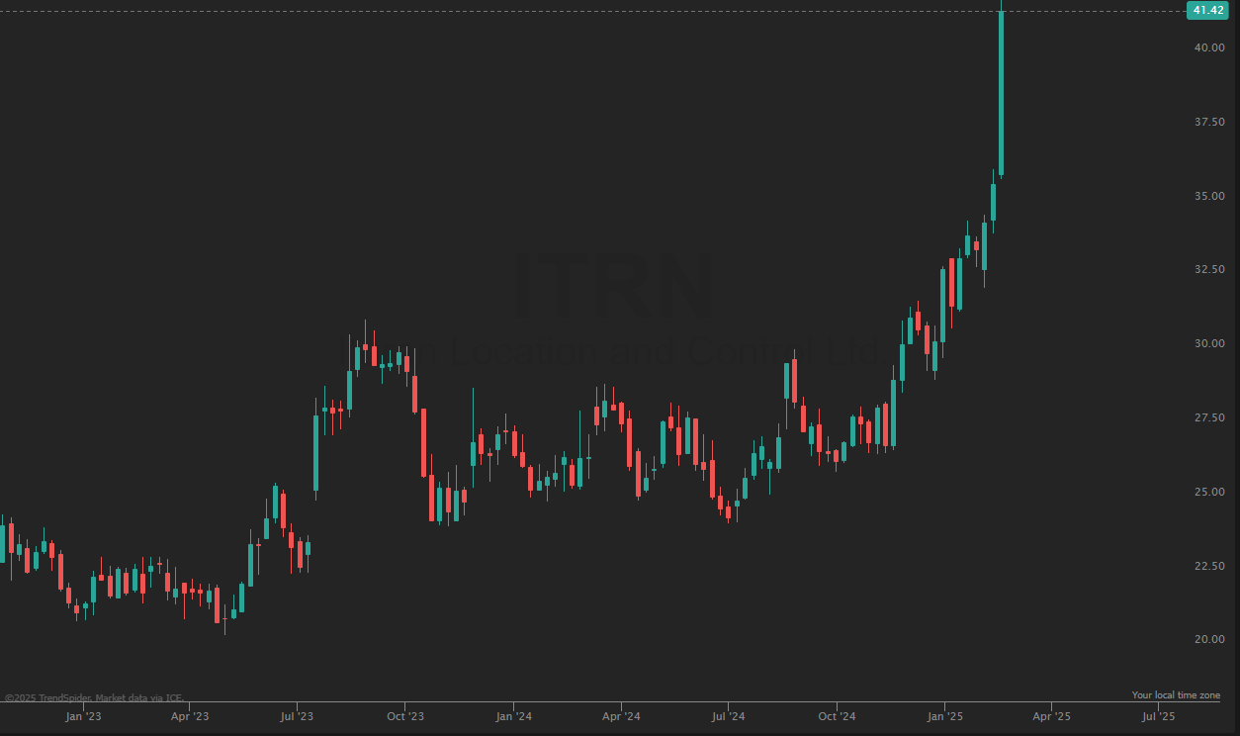Select the peak candle around October 2023

(x=367, y=346)
